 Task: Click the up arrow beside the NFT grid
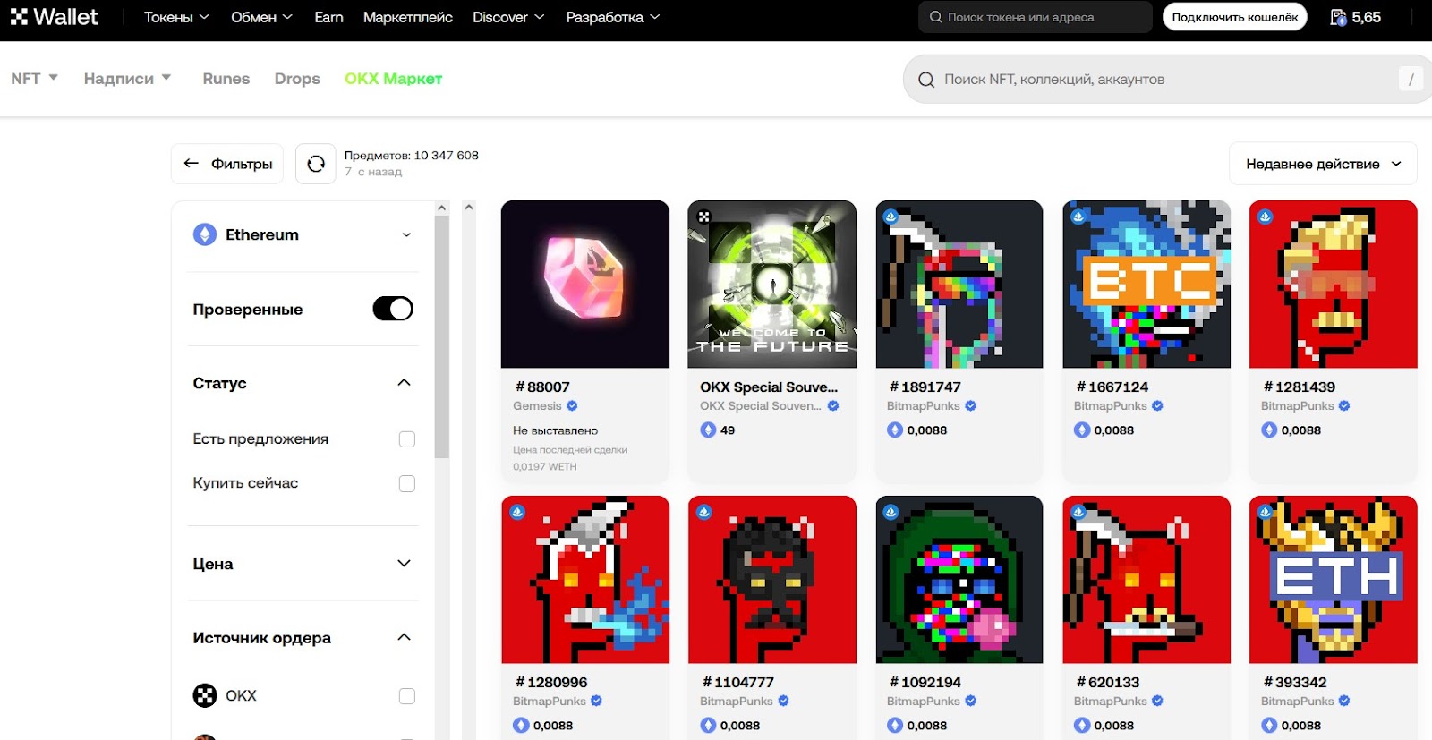pyautogui.click(x=468, y=208)
